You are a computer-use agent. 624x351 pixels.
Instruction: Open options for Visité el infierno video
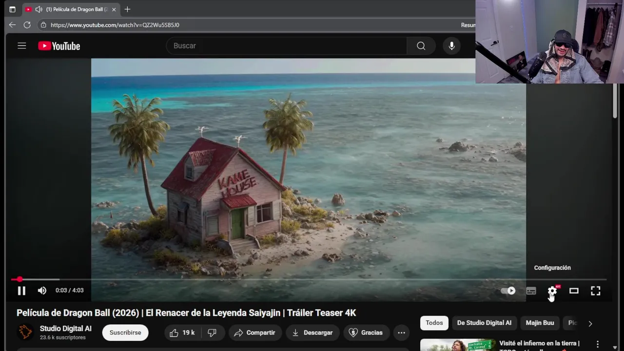pos(598,345)
